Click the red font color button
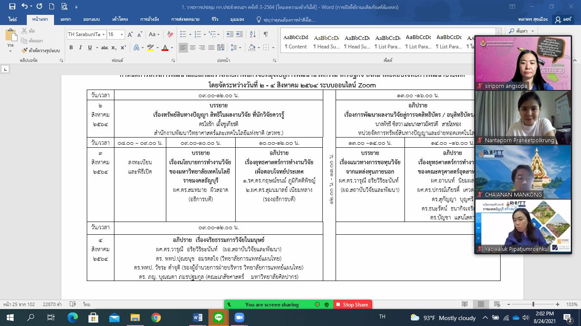 click(x=165, y=48)
